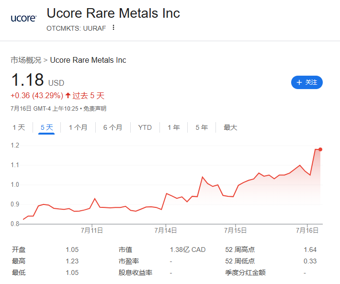Viewport: 340px width, 284px height.
Task: Click the plus icon in follow button
Action: [299, 82]
